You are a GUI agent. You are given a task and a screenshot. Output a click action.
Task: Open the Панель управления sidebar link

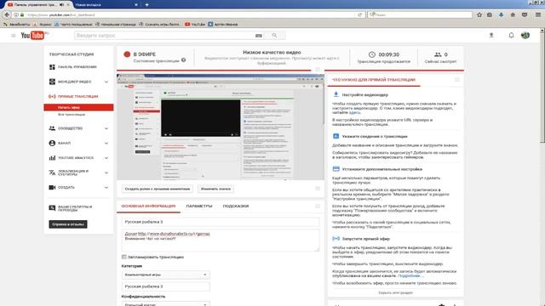click(77, 67)
